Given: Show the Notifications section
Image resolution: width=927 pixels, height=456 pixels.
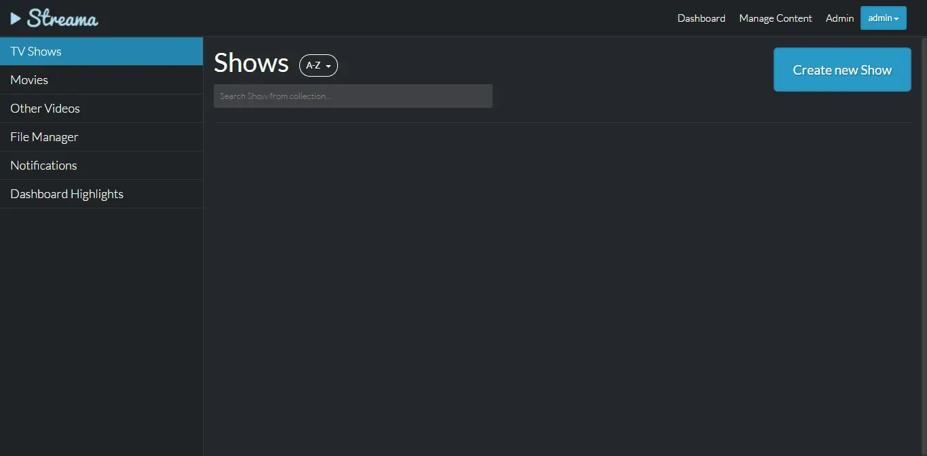Looking at the screenshot, I should coord(101,166).
